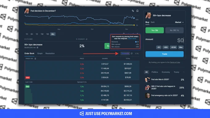Screen dimensions: 210x118
Task: Add +$1 to the amount
Action: [159, 47]
